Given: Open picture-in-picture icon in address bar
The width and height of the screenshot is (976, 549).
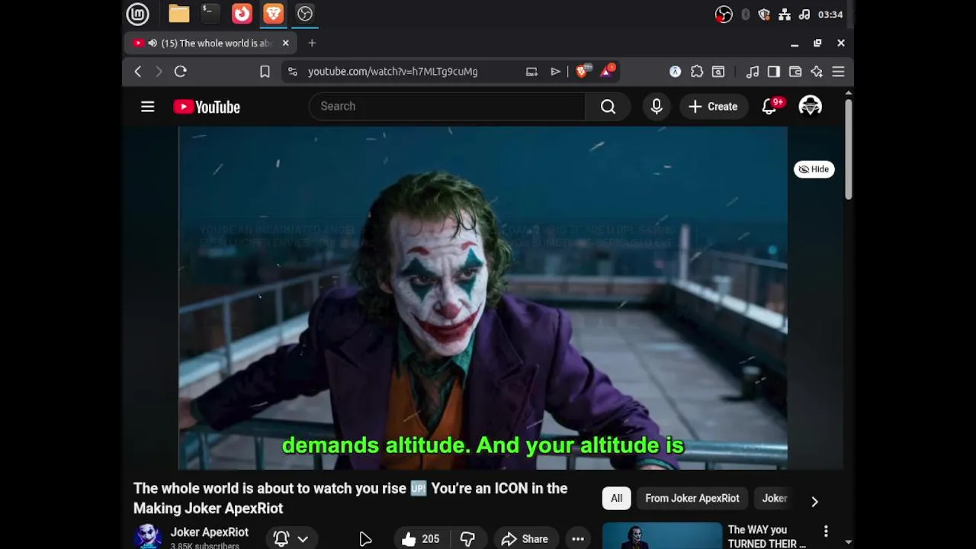Looking at the screenshot, I should click(x=531, y=72).
